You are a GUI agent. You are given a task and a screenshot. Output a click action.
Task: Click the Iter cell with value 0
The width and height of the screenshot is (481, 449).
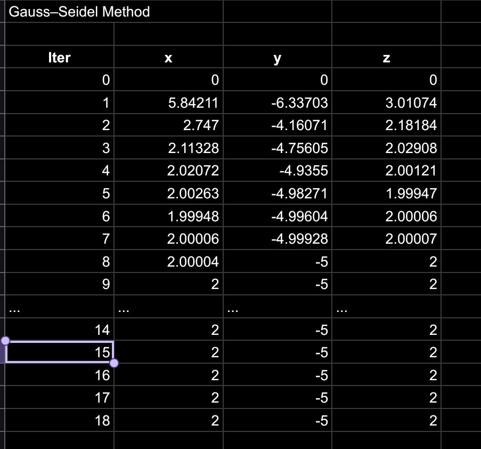(59, 79)
